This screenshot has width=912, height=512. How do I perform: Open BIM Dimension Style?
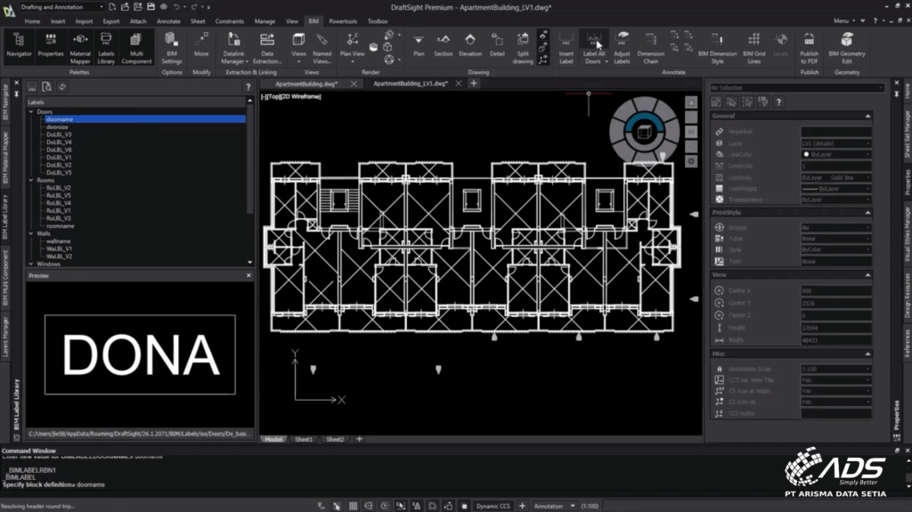(717, 48)
